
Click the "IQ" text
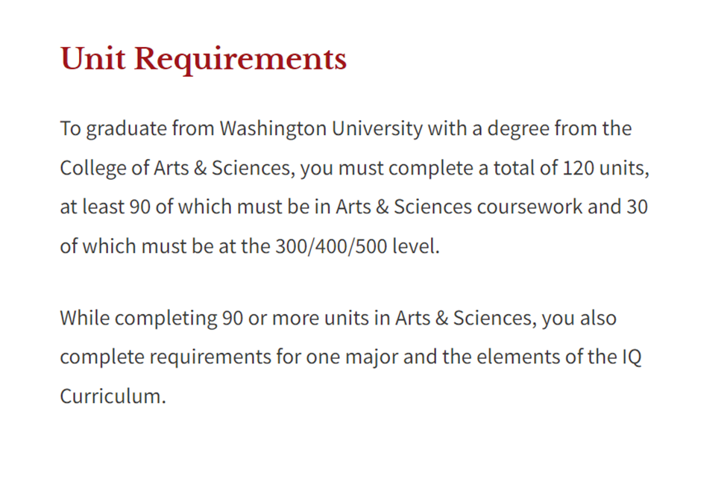click(x=631, y=357)
